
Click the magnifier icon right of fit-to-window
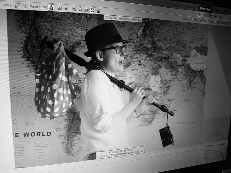point(98,11)
